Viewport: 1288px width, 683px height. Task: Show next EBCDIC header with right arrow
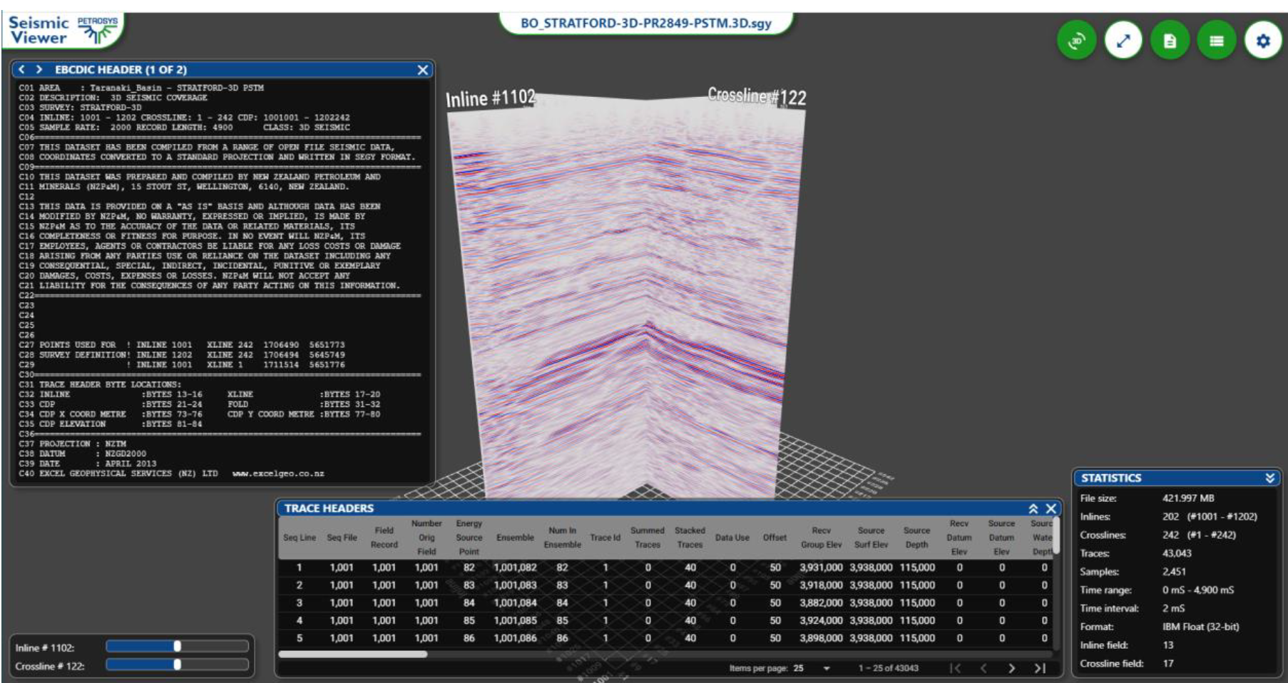point(38,70)
